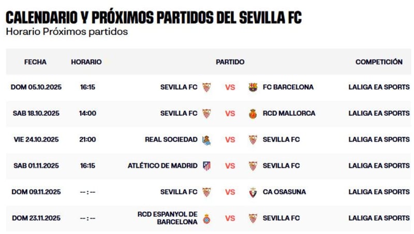Click the HORARIO column header
The width and height of the screenshot is (414, 234).
[x=86, y=62]
